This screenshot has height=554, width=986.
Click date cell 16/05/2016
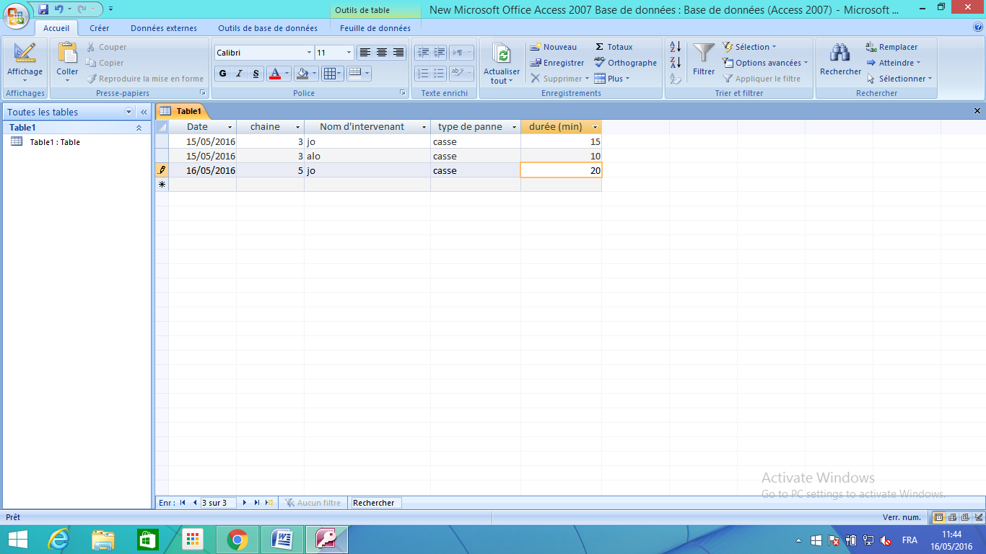click(203, 170)
